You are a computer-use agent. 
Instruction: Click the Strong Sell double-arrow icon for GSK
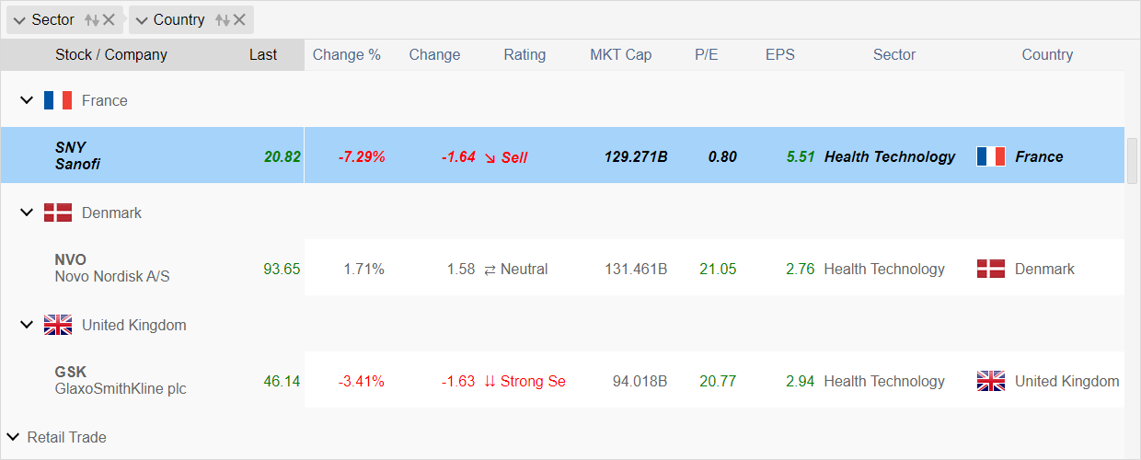[x=490, y=382]
